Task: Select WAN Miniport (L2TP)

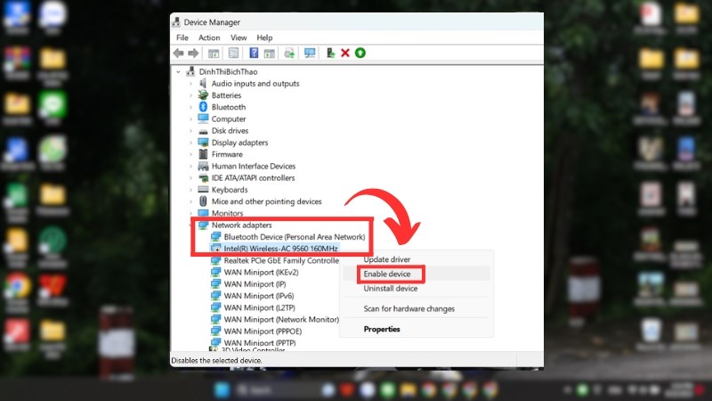Action: point(259,307)
